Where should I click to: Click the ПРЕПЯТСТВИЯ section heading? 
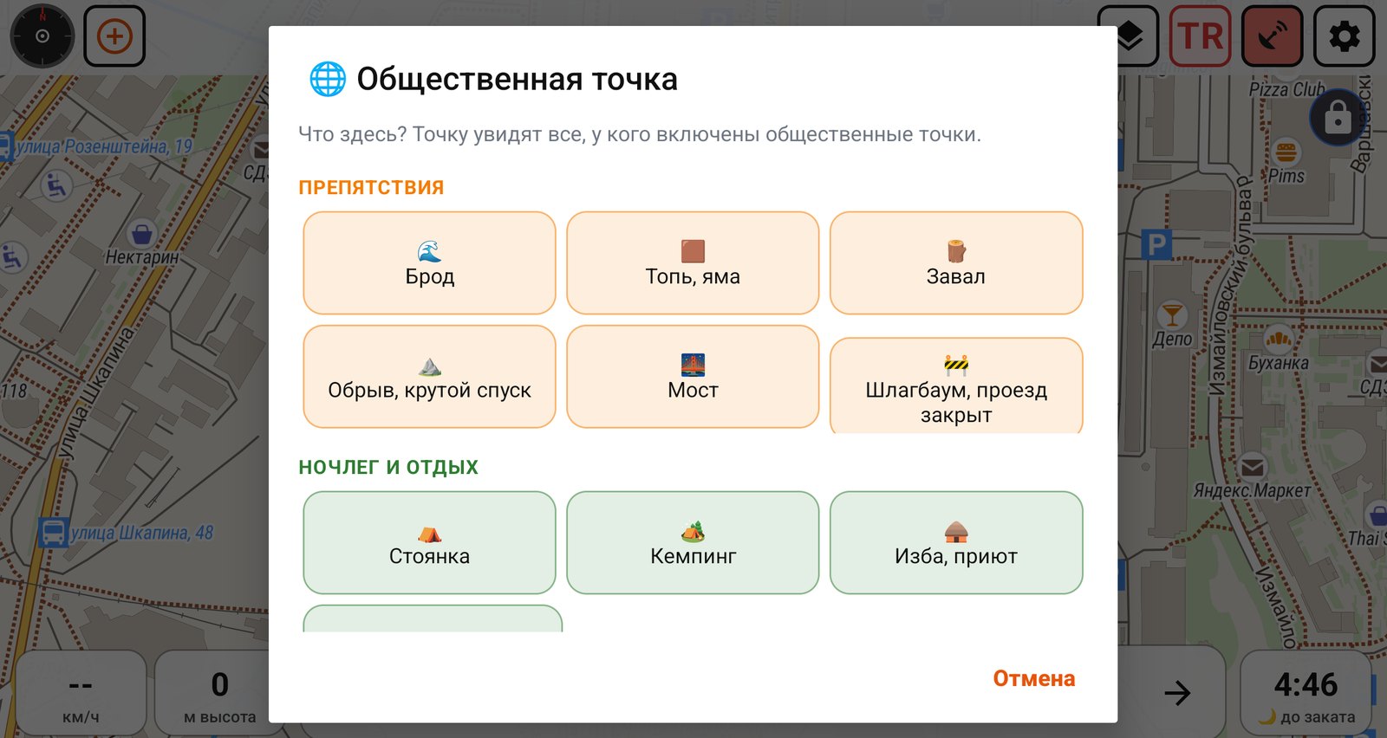coord(371,188)
